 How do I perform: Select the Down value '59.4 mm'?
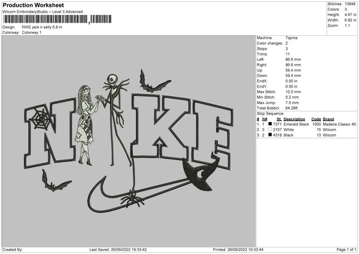pos(293,75)
